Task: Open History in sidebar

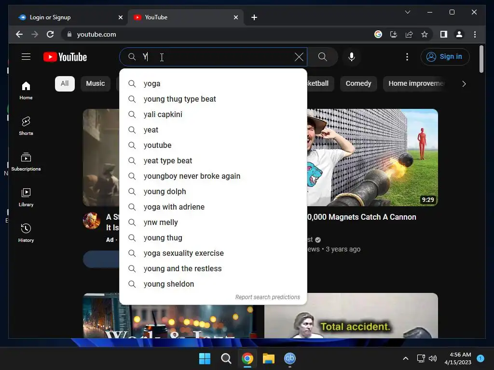Action: point(26,233)
